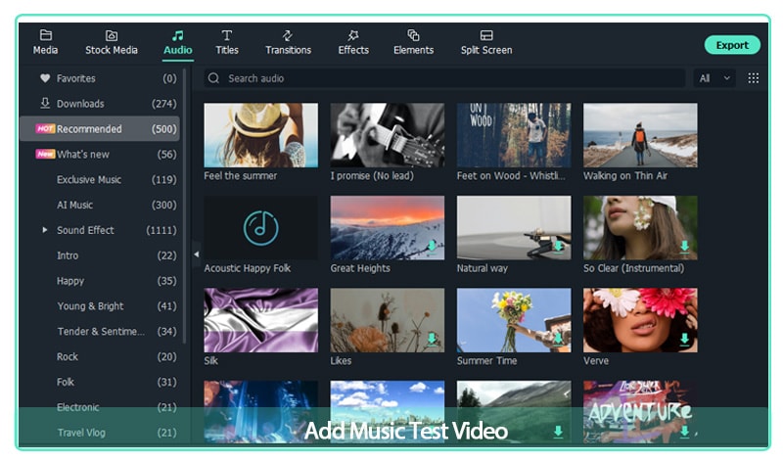Select the Sound Effect category
The width and height of the screenshot is (783, 462).
(100, 230)
